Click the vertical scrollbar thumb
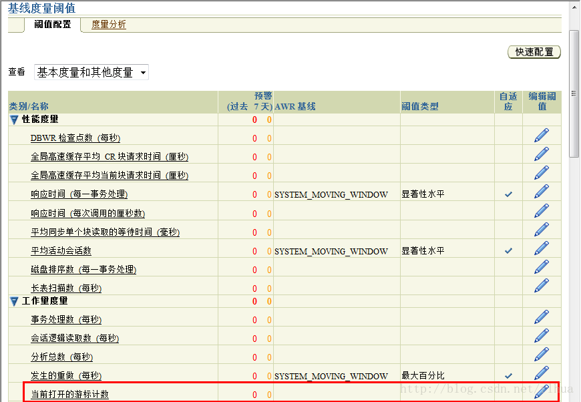581x402 pixels. 574,93
